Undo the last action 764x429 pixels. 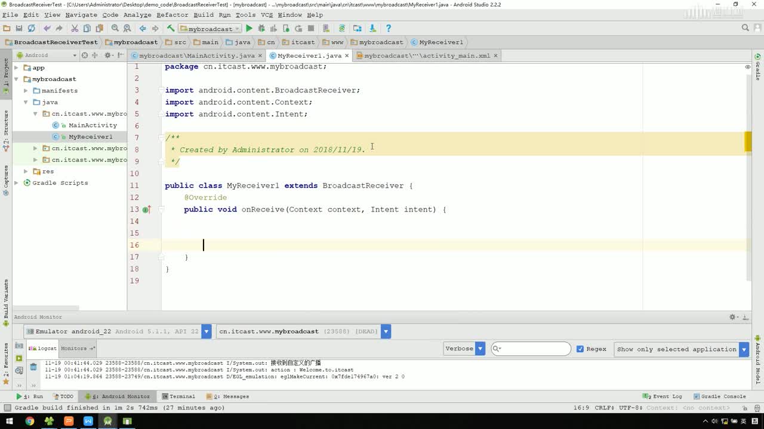pos(47,28)
